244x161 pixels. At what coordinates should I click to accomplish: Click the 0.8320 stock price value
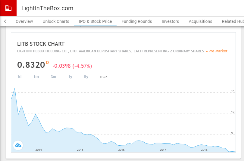pyautogui.click(x=31, y=65)
